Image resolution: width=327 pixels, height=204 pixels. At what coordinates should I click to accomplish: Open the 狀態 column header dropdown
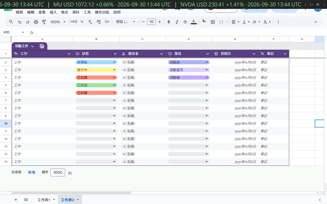[115, 54]
